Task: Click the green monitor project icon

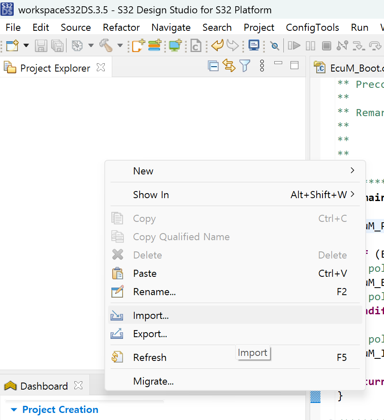Action: tap(175, 45)
